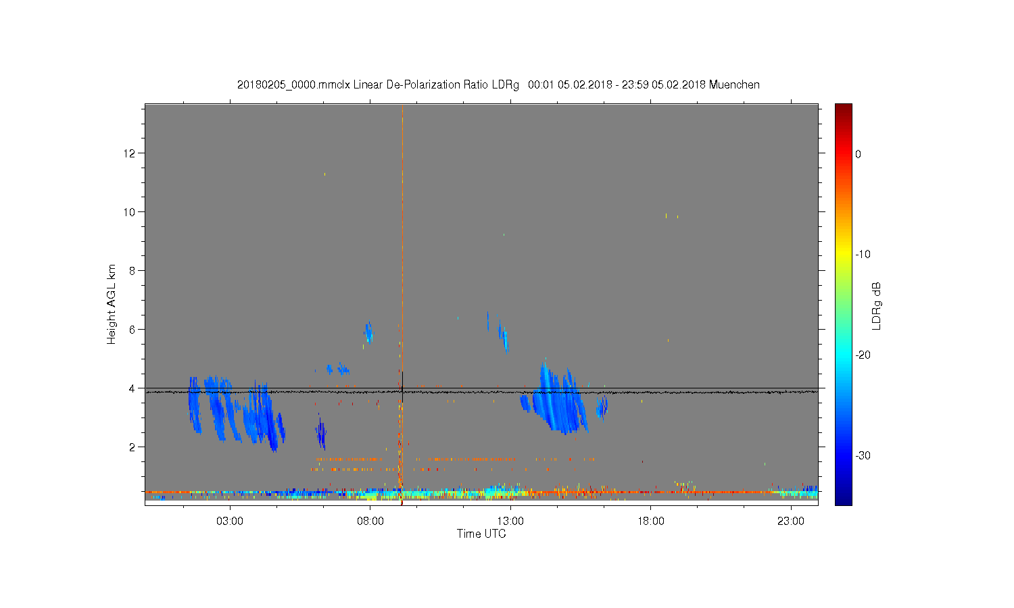Select the '23:00' time tick label
1014x608 pixels.
click(791, 522)
